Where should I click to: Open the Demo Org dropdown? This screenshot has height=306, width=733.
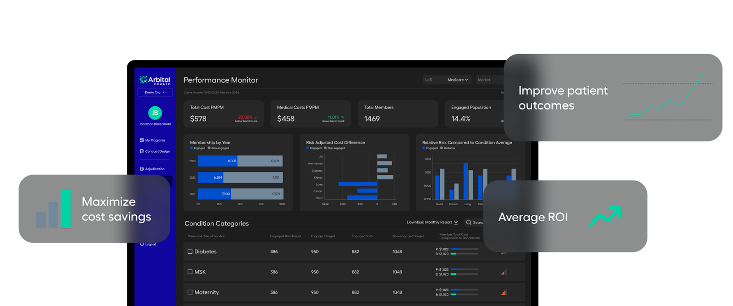tap(155, 93)
